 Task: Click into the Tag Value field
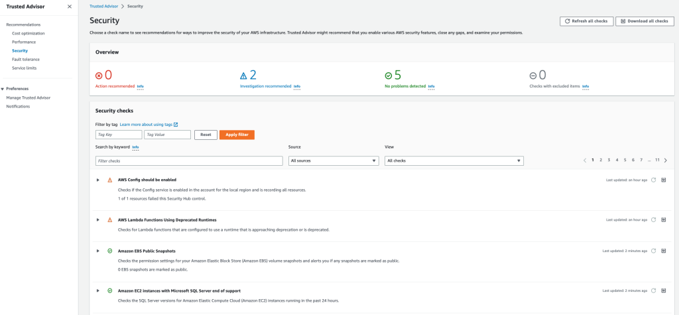click(168, 135)
